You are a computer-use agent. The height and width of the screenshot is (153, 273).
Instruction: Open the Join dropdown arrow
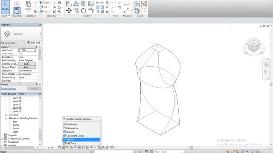tap(49, 12)
